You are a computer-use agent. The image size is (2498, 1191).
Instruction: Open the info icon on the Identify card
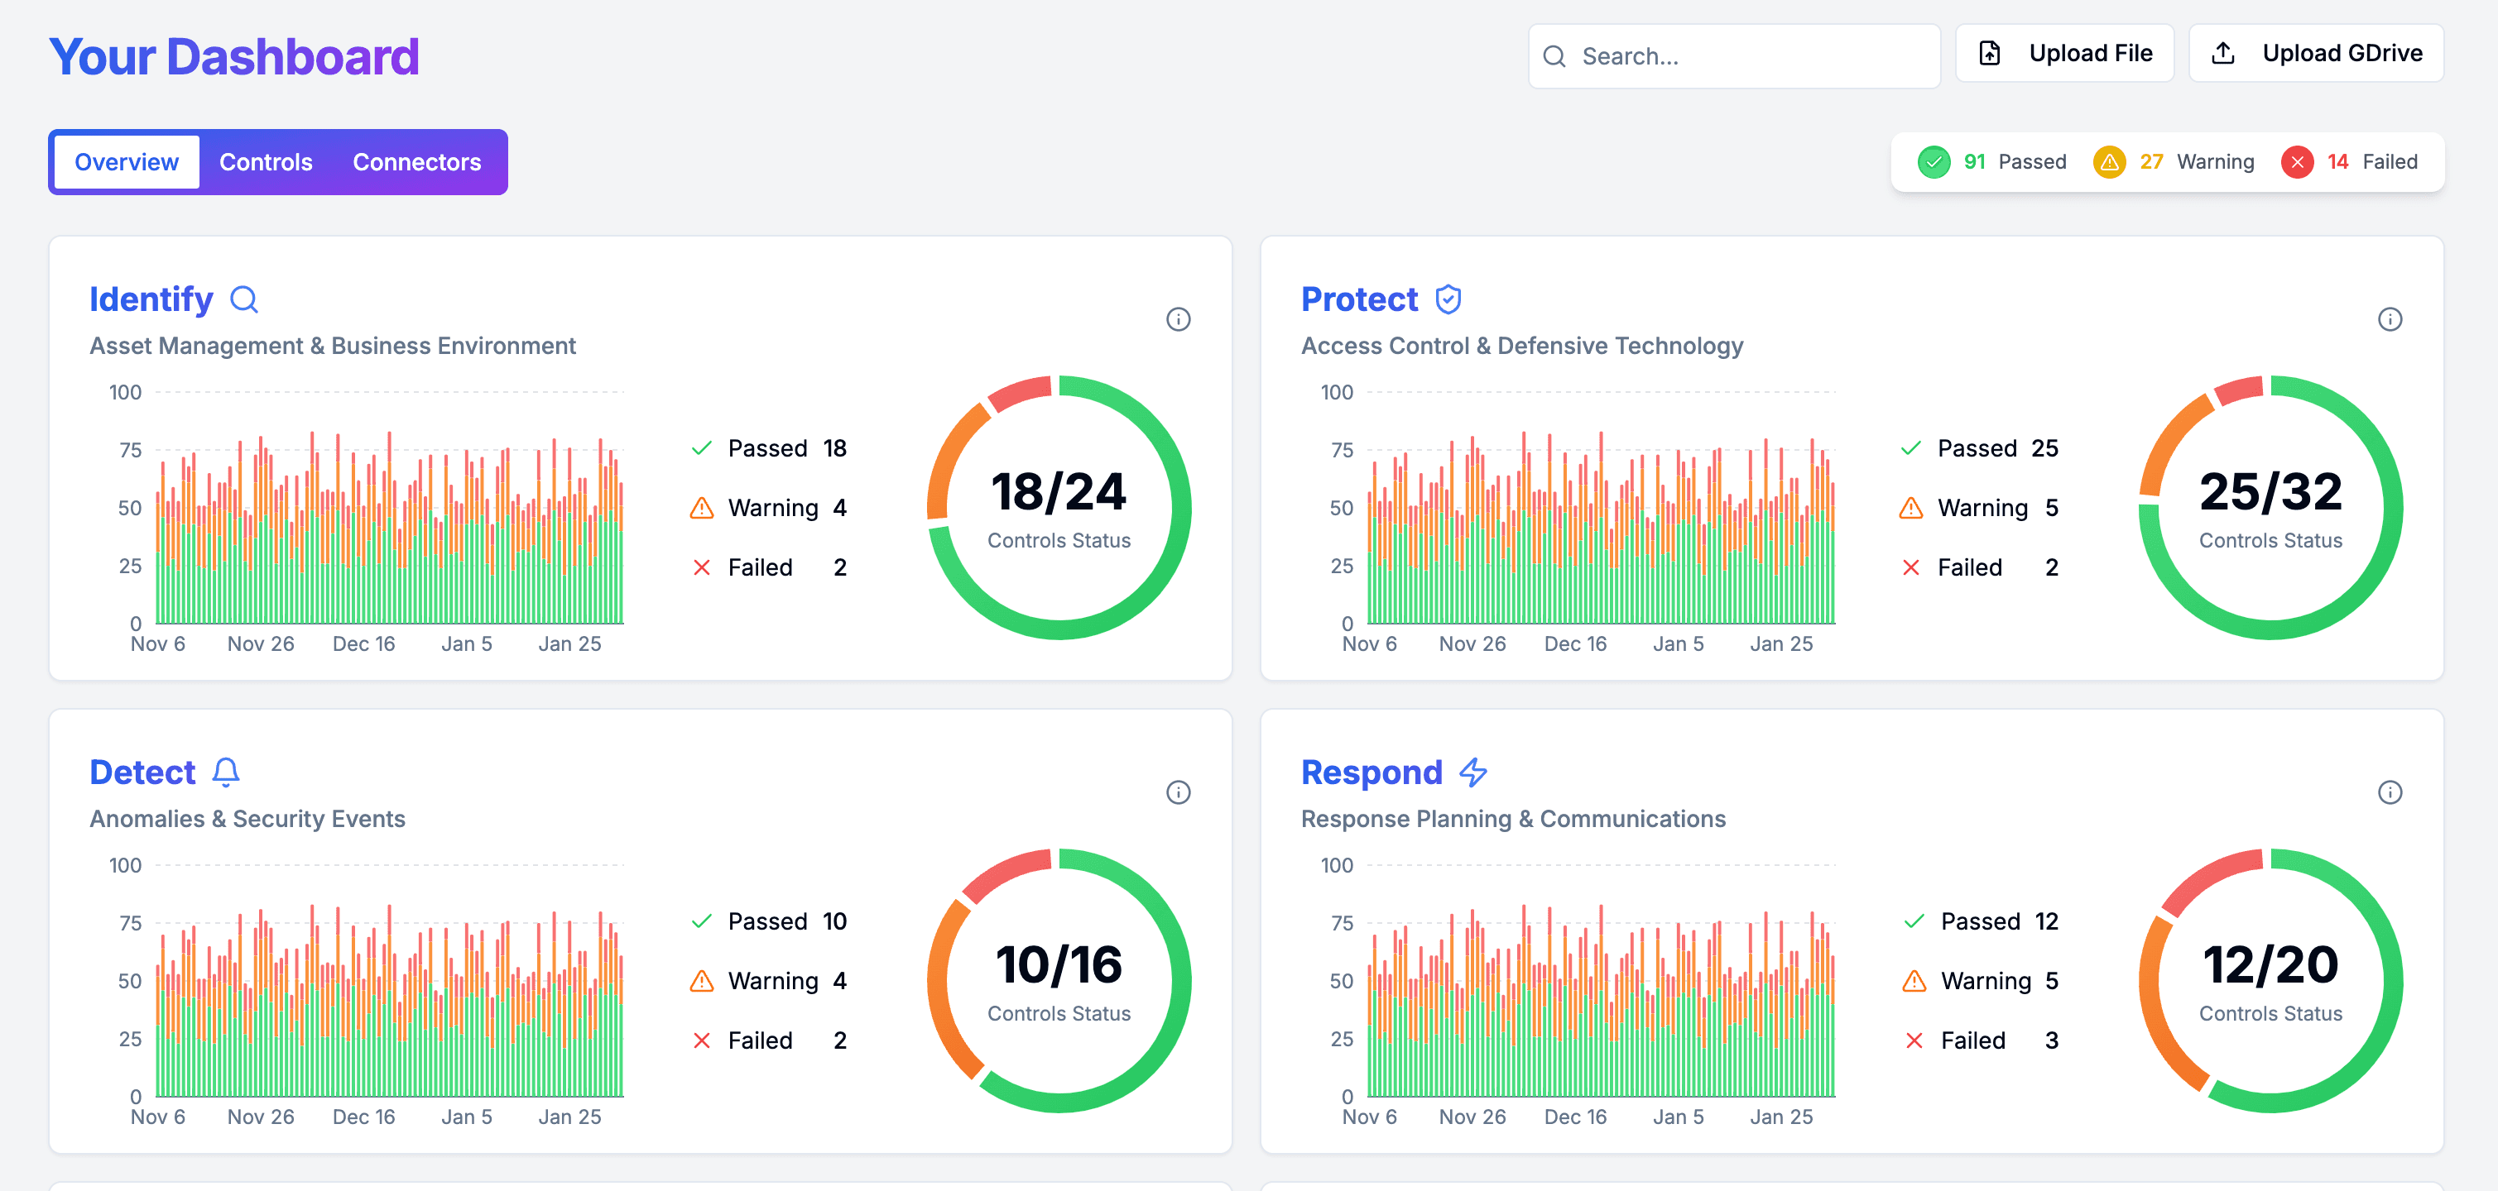click(x=1179, y=318)
